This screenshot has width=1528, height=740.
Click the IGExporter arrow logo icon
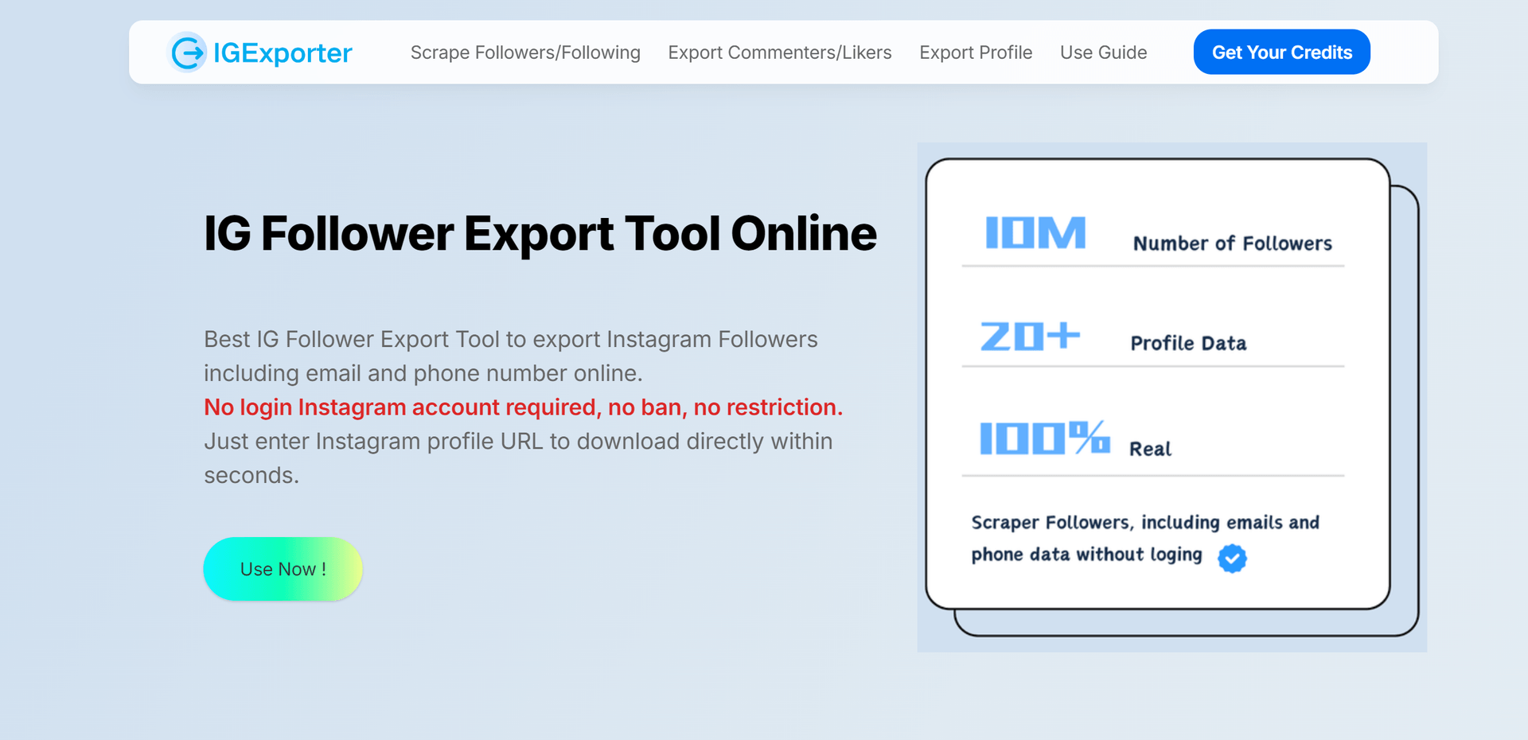click(x=188, y=53)
